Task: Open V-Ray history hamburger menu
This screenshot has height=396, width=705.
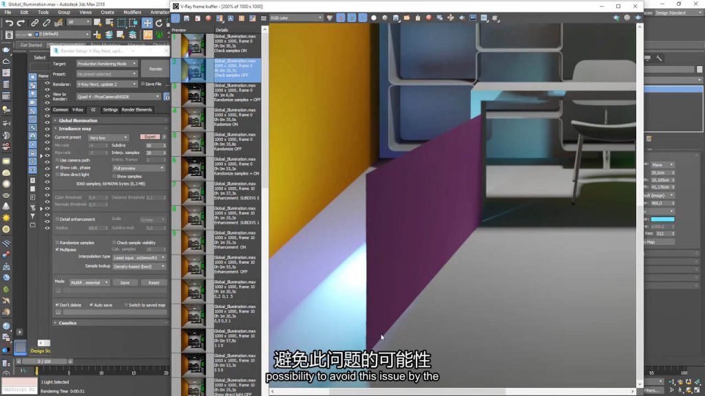Action: (x=264, y=18)
